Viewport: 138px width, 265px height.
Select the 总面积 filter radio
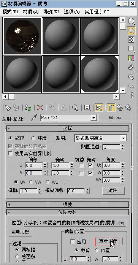[17, 257]
